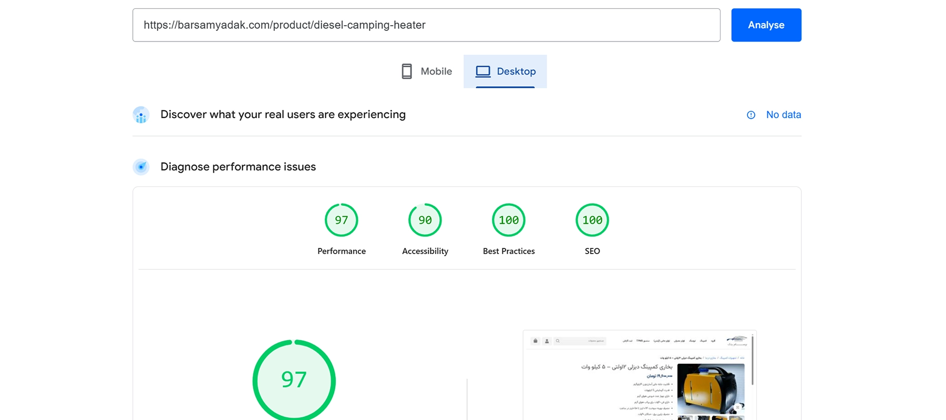Click the large 97 performance gauge
The height and width of the screenshot is (420, 946).
click(294, 380)
